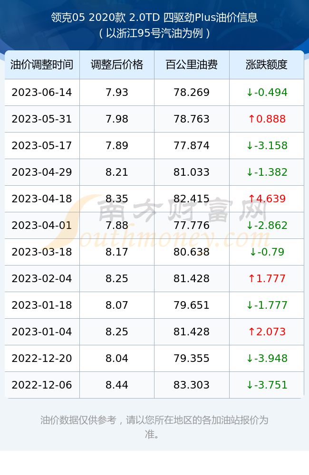Click the 领克05 oil price title text
309x475 pixels.
pos(154,18)
